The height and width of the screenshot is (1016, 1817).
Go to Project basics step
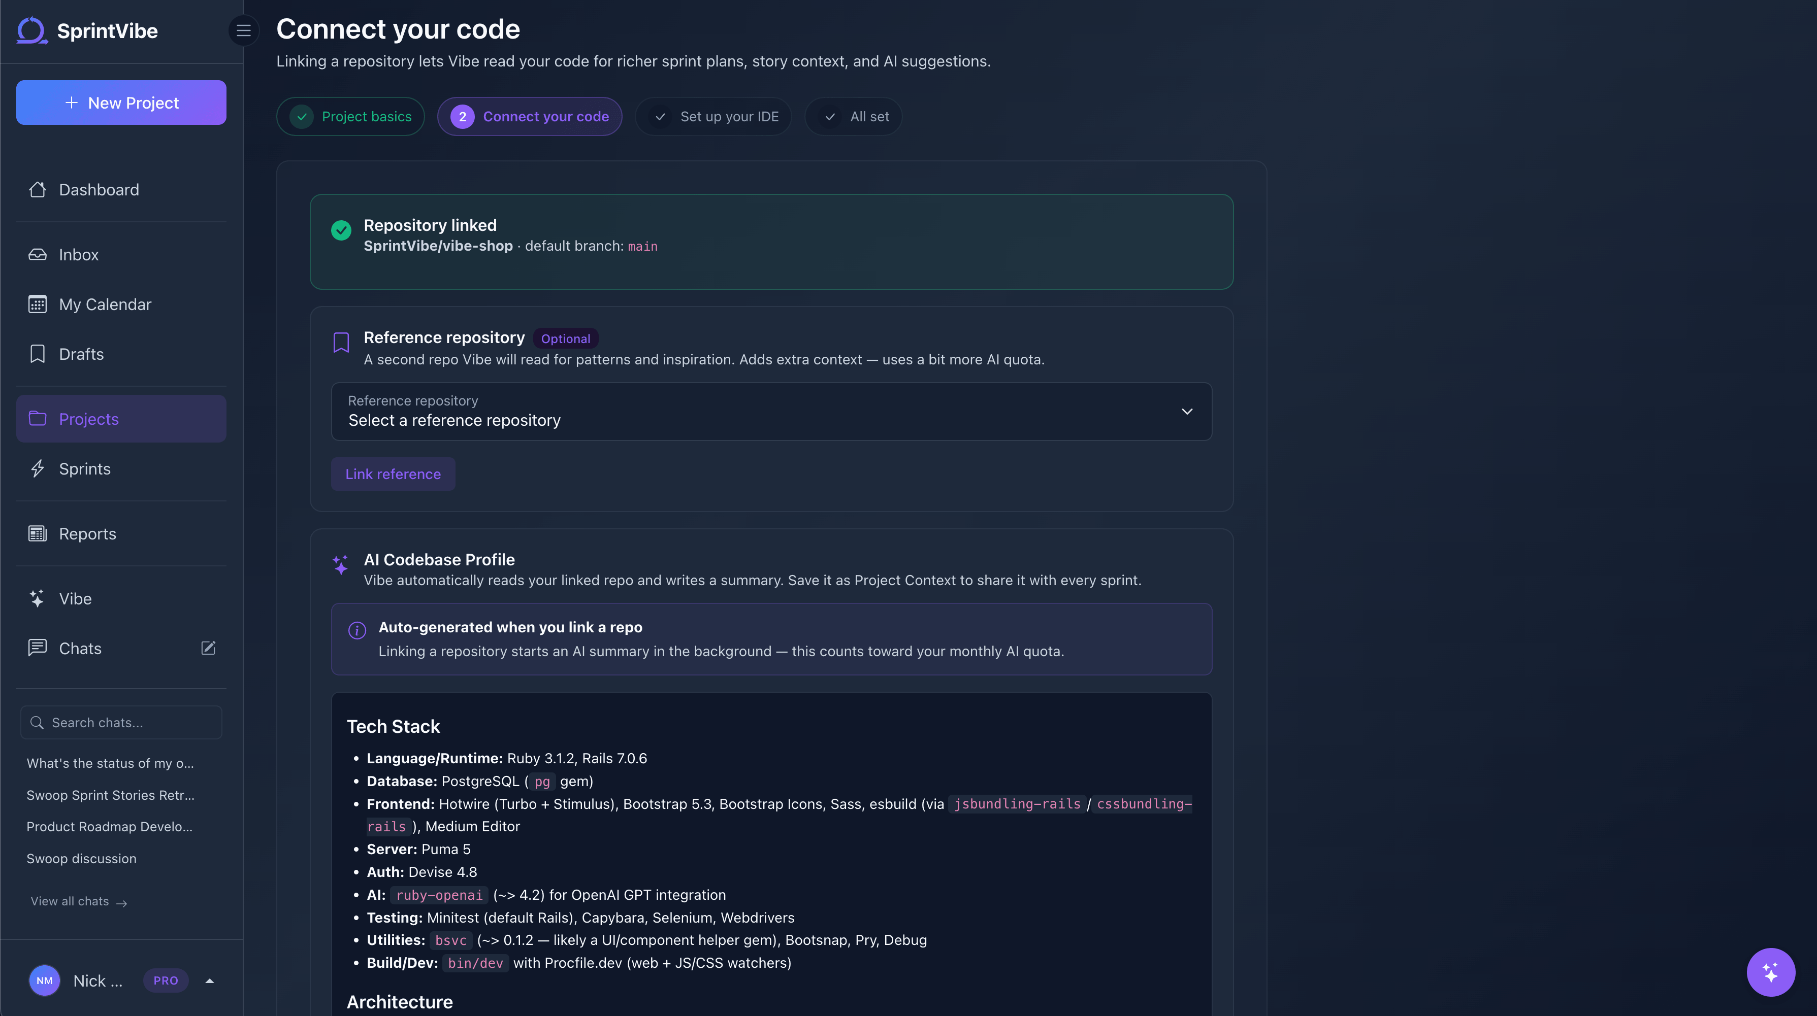(350, 116)
